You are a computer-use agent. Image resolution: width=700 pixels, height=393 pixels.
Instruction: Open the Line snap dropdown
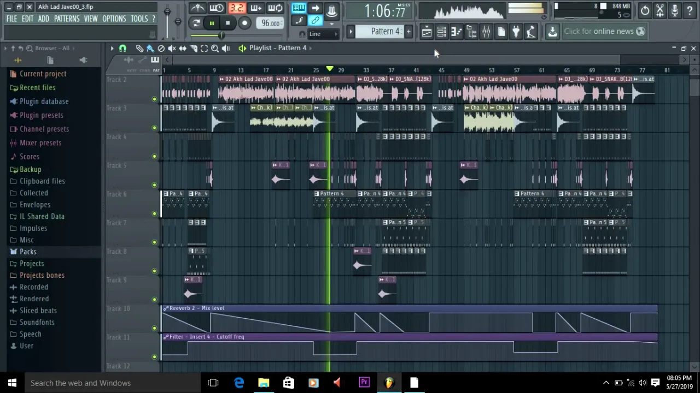point(322,34)
